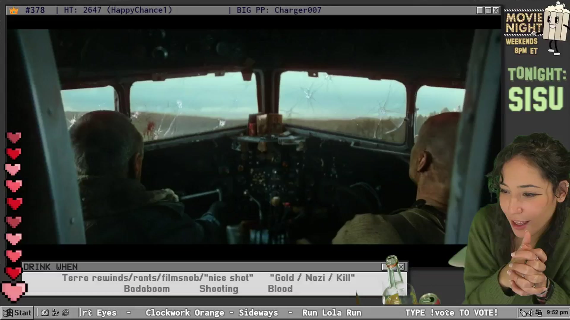The width and height of the screenshot is (570, 320).
Task: Click the Badaboom drink rule
Action: point(147,289)
